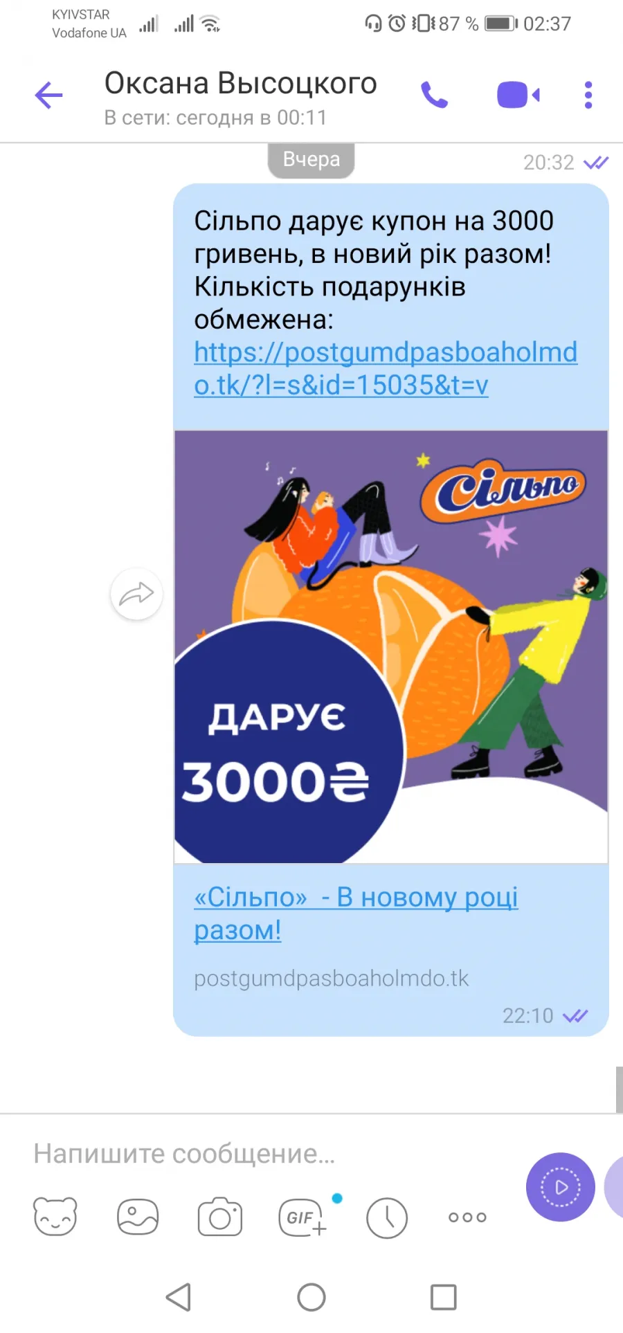The height and width of the screenshot is (1333, 623).
Task: Start a video call
Action: [x=518, y=95]
